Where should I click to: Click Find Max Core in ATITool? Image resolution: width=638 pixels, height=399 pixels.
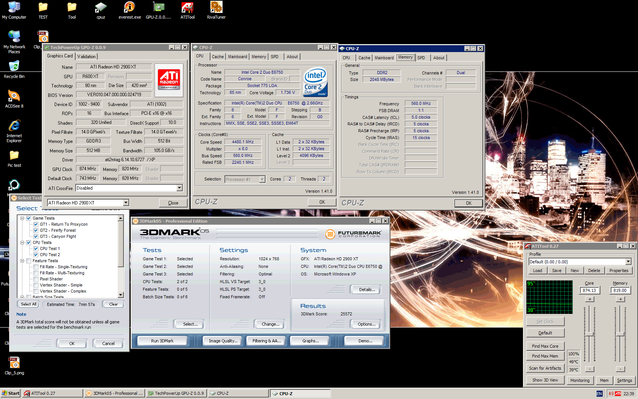point(545,346)
